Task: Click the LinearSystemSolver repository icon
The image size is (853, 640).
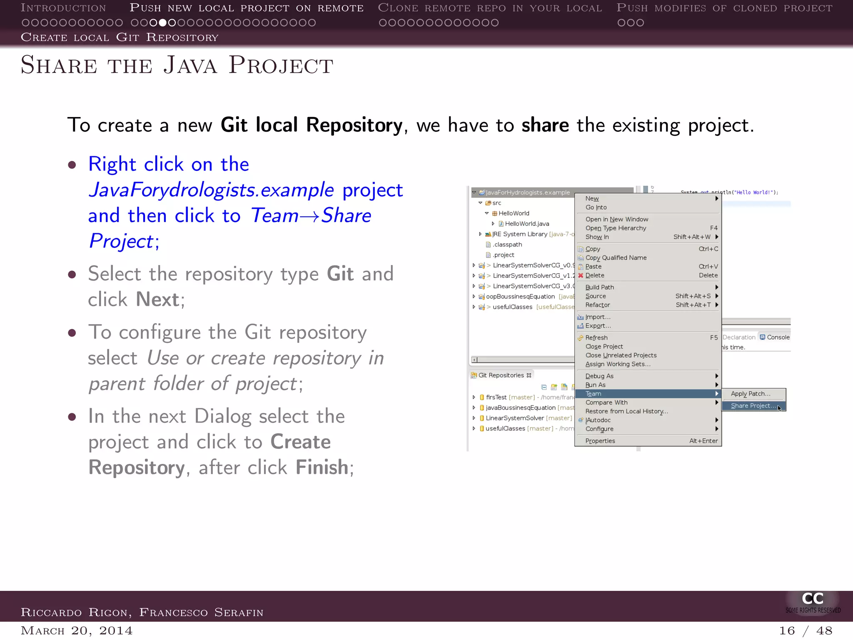Action: click(x=482, y=418)
